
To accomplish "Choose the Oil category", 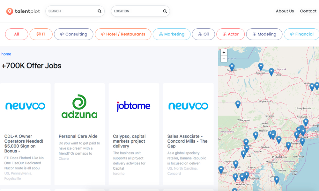I will (x=203, y=34).
